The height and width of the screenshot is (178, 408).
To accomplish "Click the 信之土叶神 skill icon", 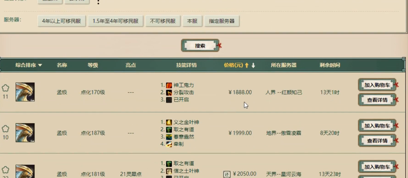I will pos(169,171).
